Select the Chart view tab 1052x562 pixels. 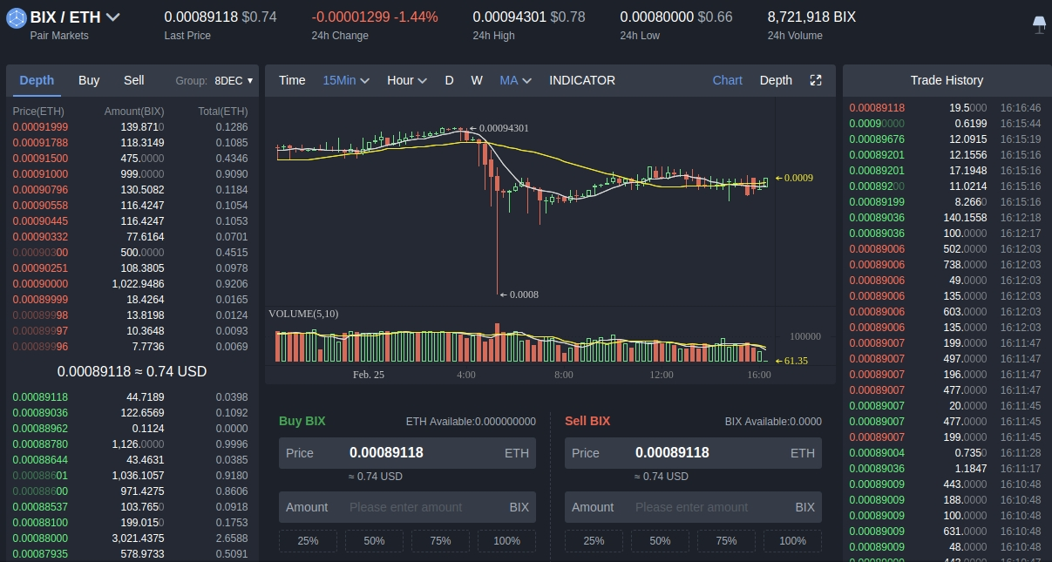727,80
